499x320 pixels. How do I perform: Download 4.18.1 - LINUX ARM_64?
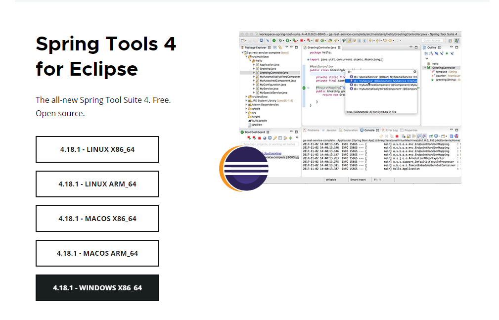pyautogui.click(x=97, y=184)
